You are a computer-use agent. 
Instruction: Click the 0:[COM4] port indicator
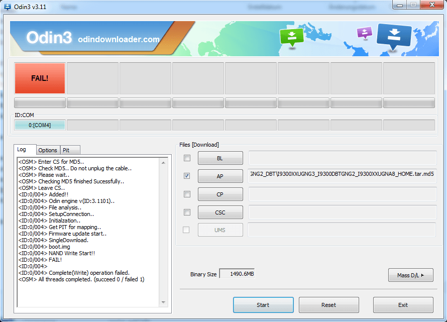(x=40, y=125)
